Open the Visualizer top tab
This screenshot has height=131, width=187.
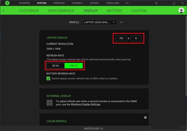pos(112,3)
